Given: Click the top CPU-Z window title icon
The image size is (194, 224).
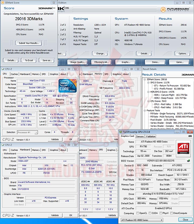Looking at the screenshot, I should tap(3, 69).
